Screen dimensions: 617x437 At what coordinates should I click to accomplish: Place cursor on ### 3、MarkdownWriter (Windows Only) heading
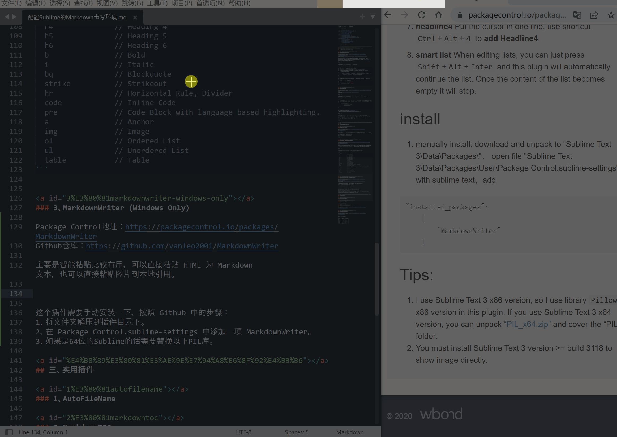pyautogui.click(x=112, y=208)
